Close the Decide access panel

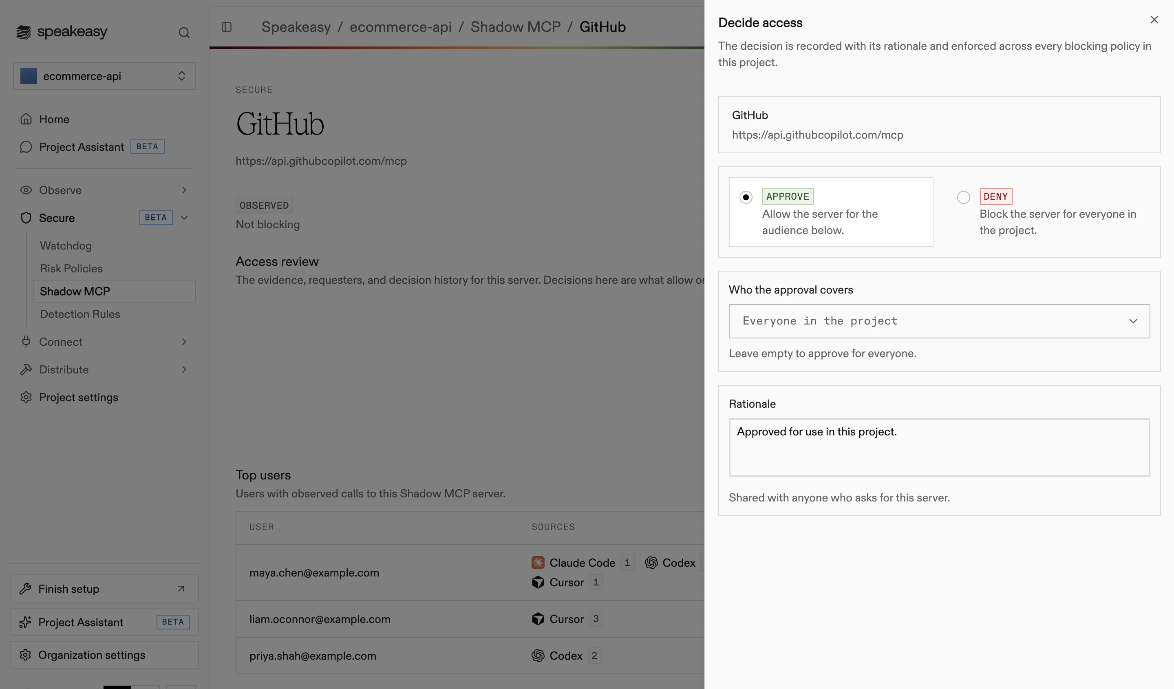click(x=1154, y=20)
